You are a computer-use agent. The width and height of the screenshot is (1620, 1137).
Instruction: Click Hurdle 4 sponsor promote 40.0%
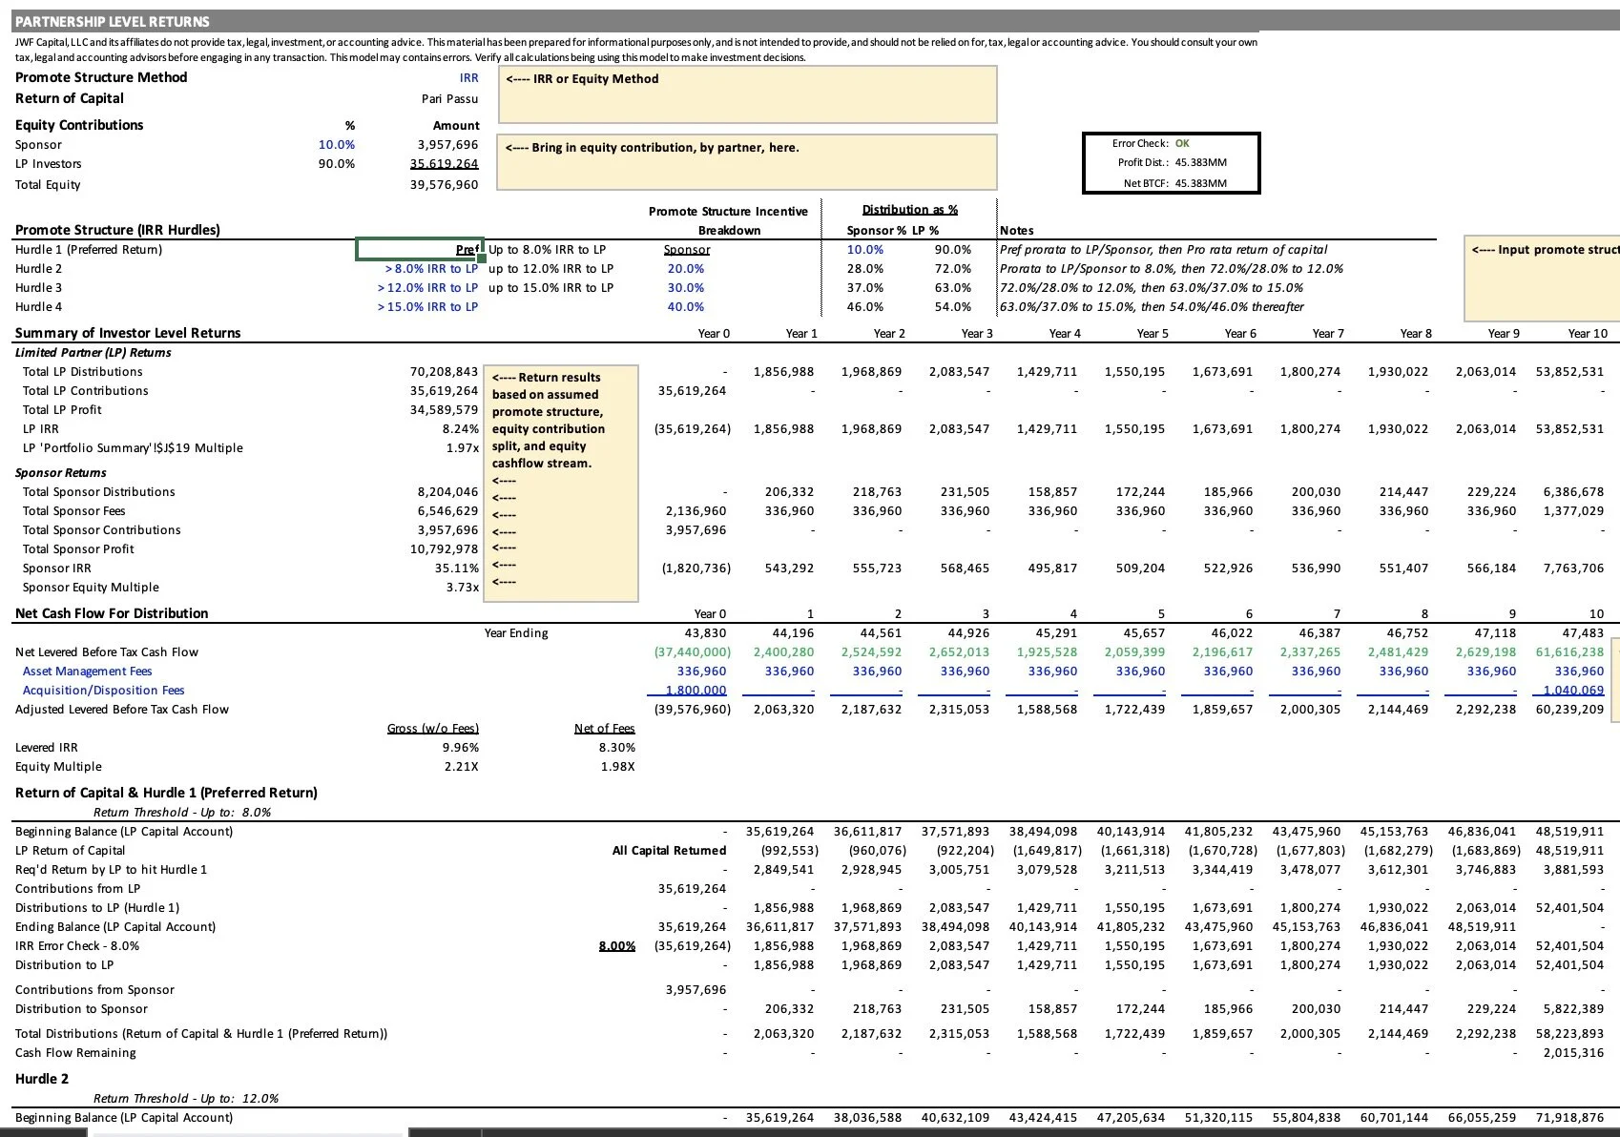pyautogui.click(x=686, y=307)
